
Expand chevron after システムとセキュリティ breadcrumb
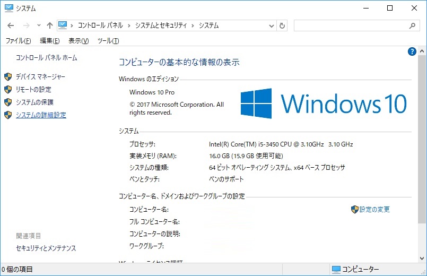coord(193,25)
